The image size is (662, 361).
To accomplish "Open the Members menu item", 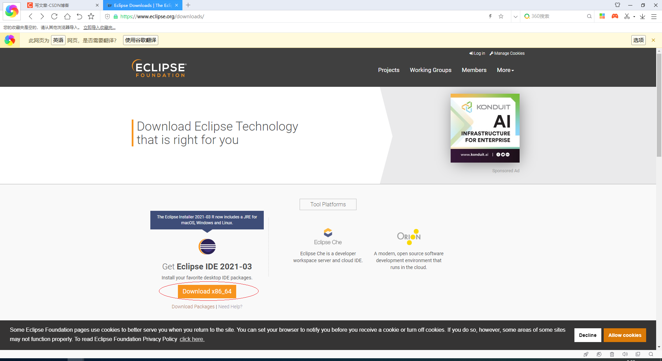I will click(x=474, y=70).
